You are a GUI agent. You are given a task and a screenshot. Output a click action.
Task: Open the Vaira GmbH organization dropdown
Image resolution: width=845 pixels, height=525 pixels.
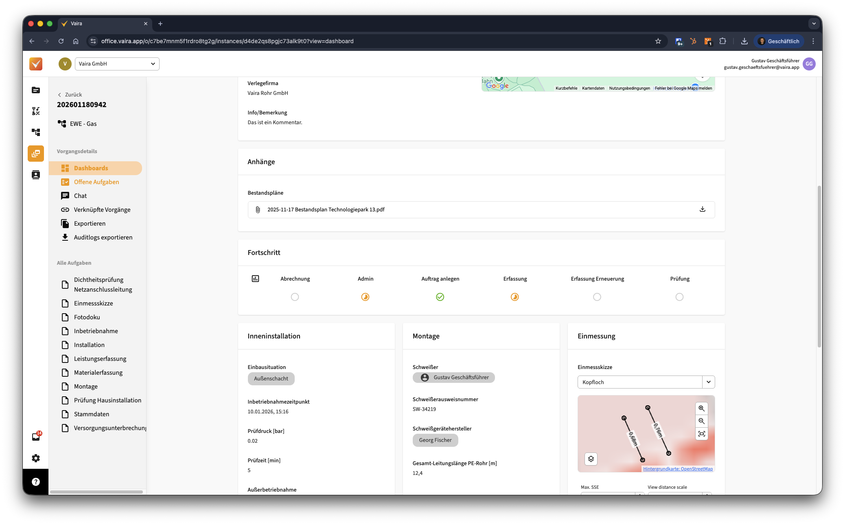coord(117,64)
